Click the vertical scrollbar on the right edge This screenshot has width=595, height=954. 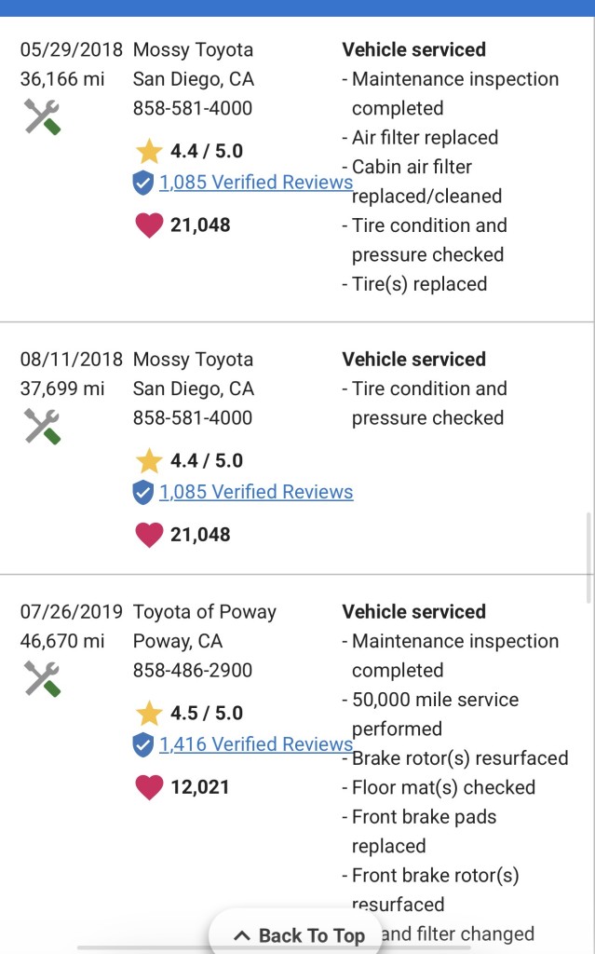tap(589, 557)
